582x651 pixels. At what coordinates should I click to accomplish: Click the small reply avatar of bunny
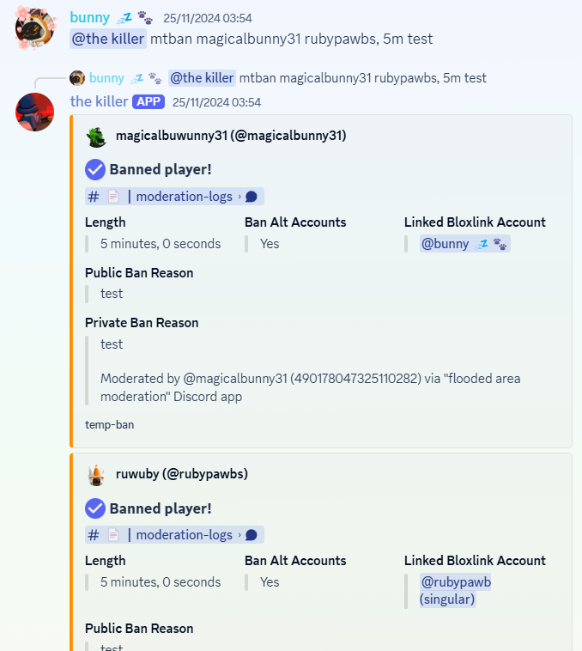point(77,78)
